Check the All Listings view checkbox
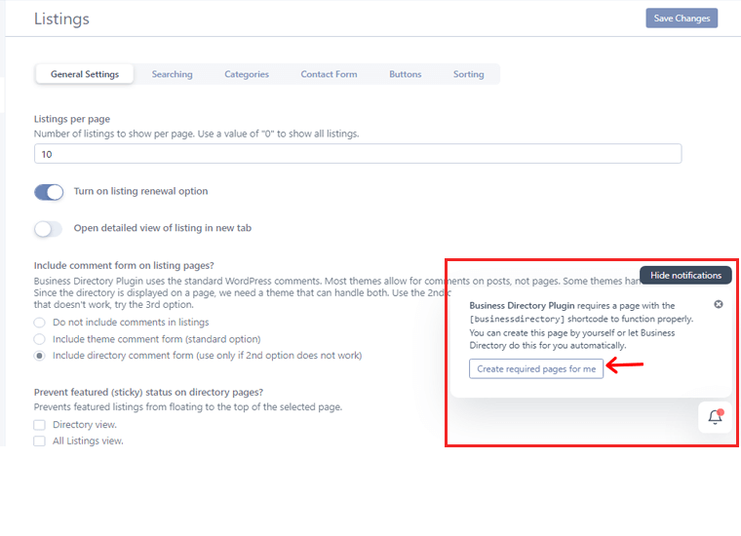 [x=40, y=441]
